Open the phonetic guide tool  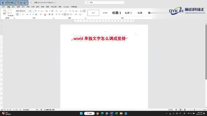pos(49,11)
